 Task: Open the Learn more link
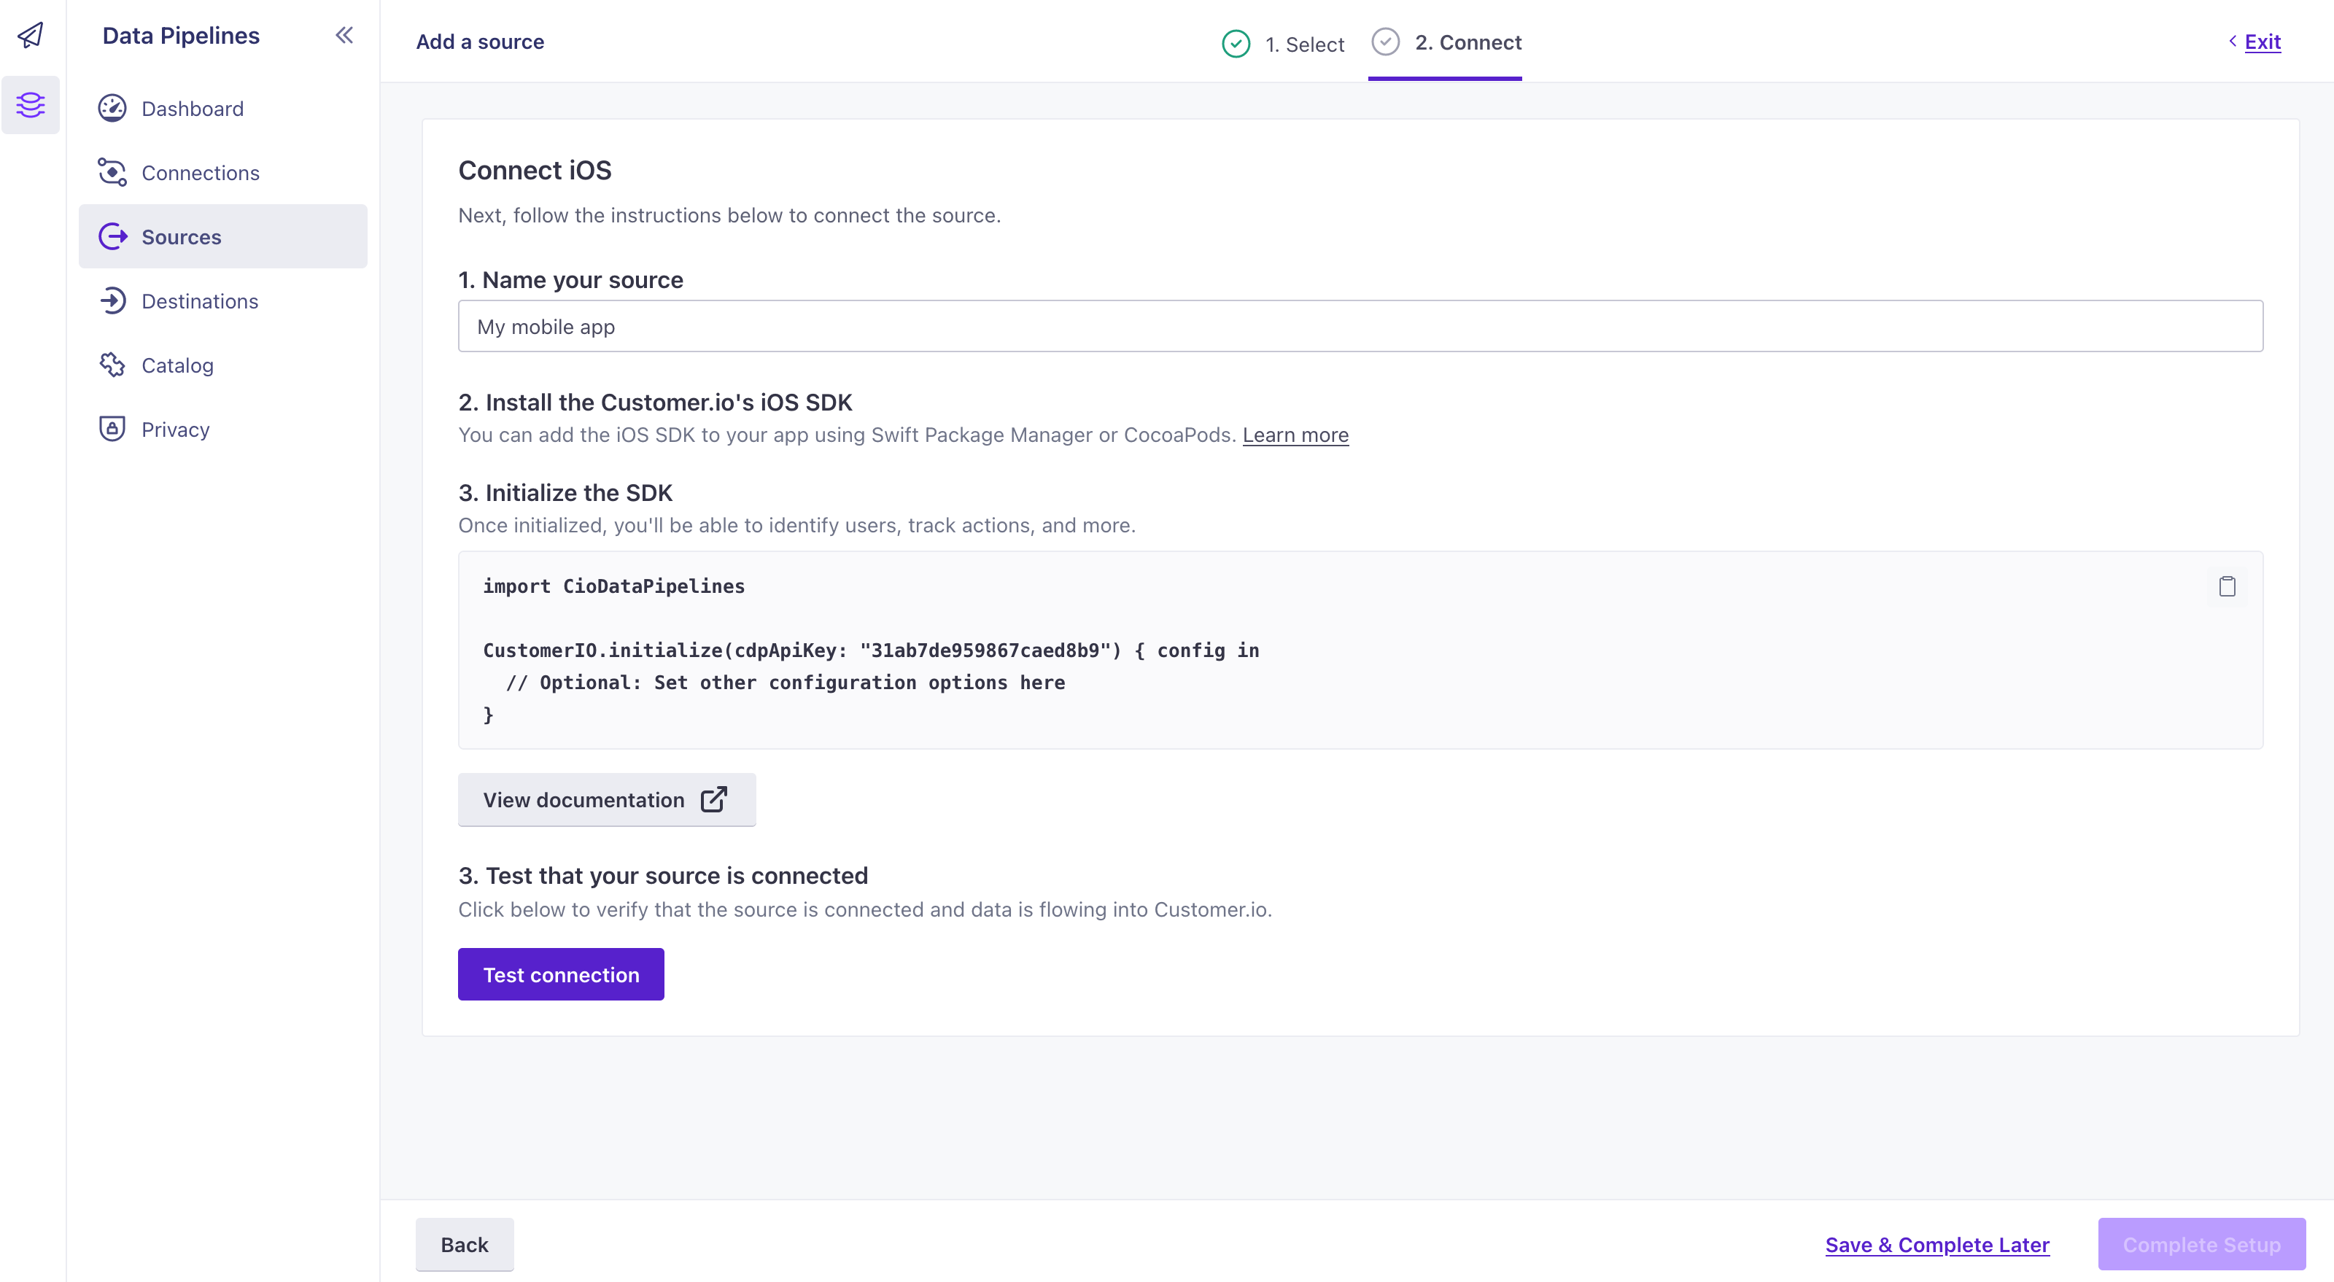(x=1295, y=435)
